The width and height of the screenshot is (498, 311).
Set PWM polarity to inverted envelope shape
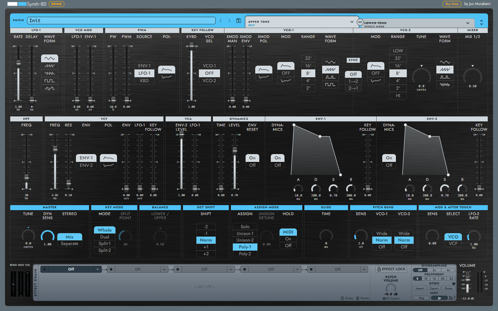(x=167, y=77)
